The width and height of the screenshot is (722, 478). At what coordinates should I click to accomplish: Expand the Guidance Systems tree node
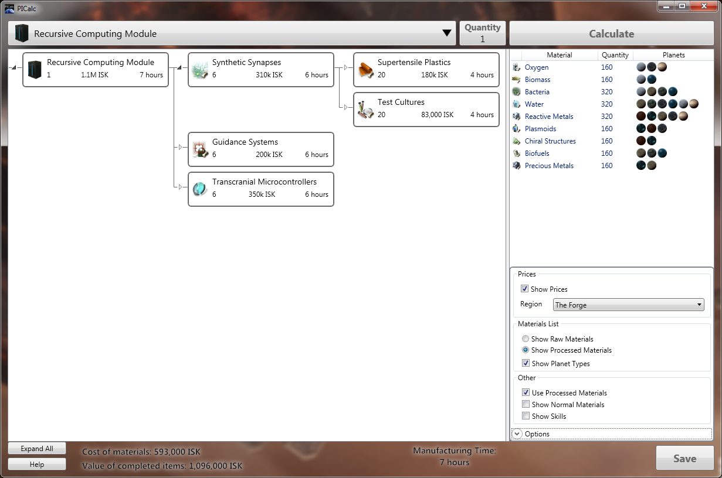(x=181, y=148)
